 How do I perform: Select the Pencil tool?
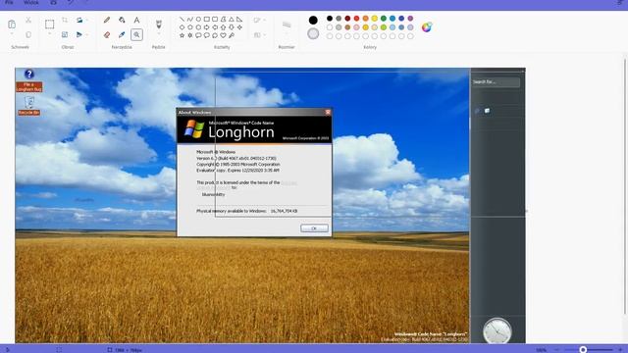tap(107, 20)
